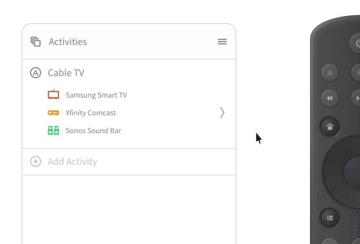360x244 pixels.
Task: Select the Cable TV activity title
Action: tap(66, 73)
